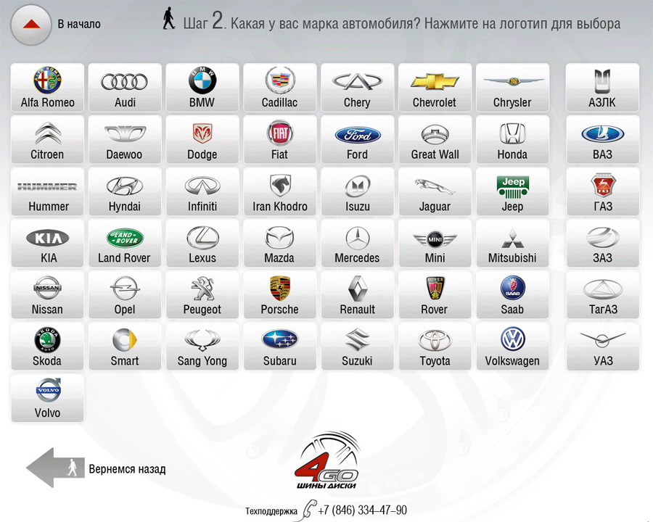Go back with the grey arrow
The width and height of the screenshot is (653, 522).
(55, 468)
